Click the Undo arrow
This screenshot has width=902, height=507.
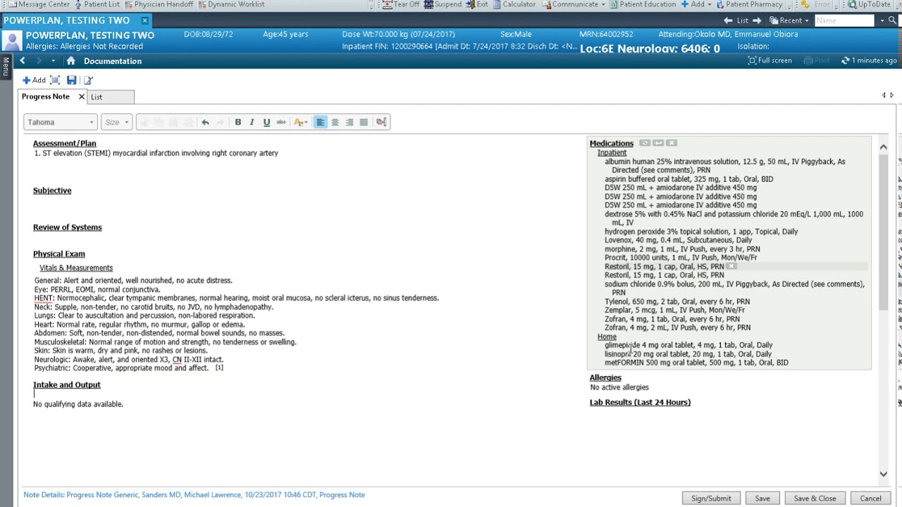(205, 123)
